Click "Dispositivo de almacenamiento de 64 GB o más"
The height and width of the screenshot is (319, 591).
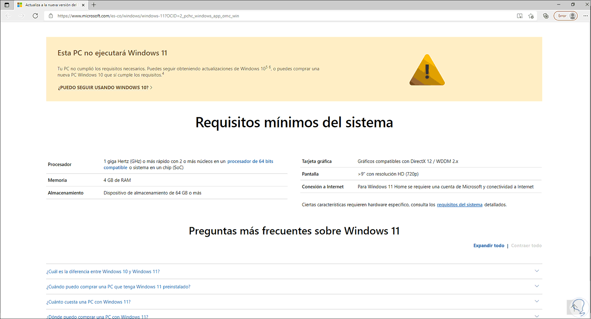tap(152, 193)
